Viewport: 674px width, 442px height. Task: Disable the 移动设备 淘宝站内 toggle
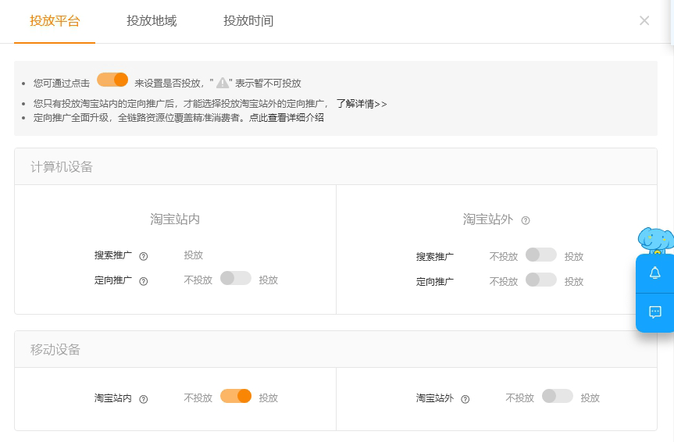236,397
